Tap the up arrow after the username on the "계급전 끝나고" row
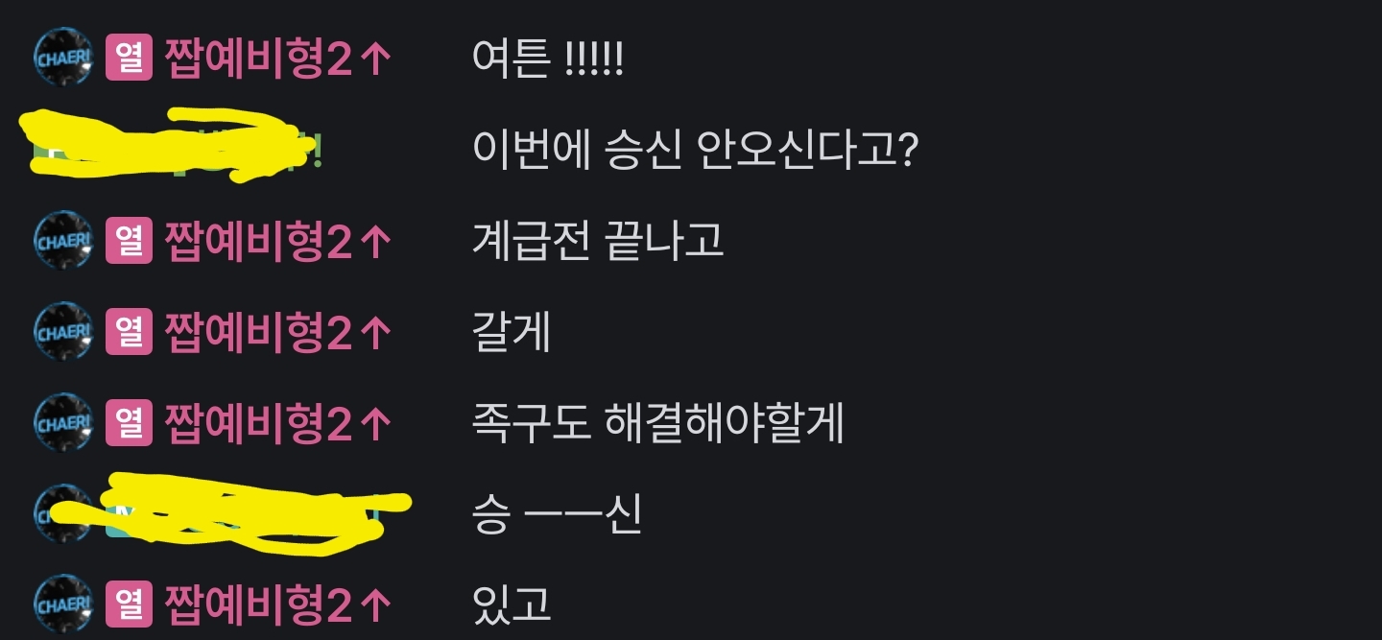Image resolution: width=1382 pixels, height=640 pixels. [x=376, y=242]
